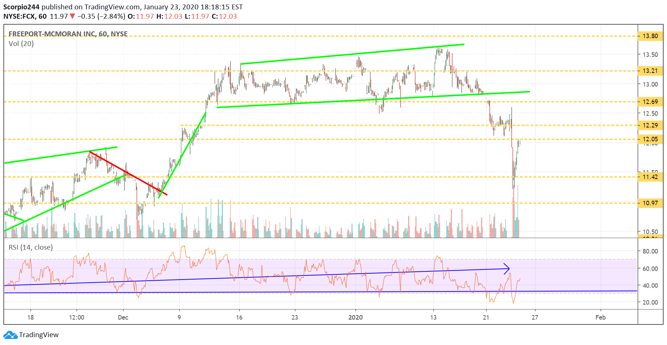Image resolution: width=667 pixels, height=345 pixels.
Task: Click the 23 date label on time axis
Action: (x=295, y=317)
